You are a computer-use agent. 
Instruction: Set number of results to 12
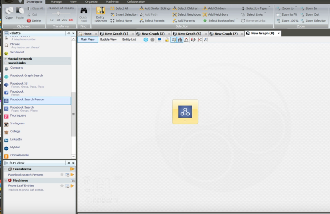tap(52, 20)
